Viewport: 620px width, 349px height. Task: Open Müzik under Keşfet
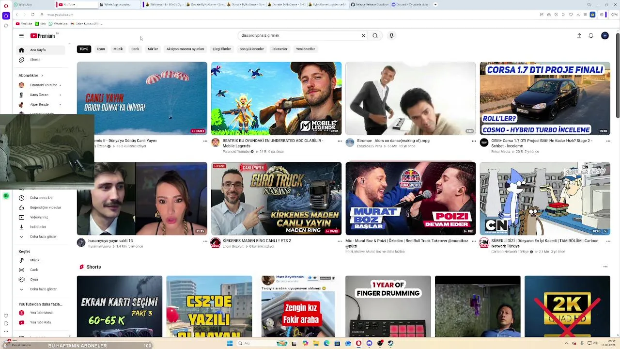(x=42, y=260)
